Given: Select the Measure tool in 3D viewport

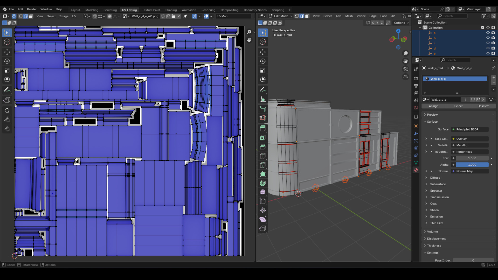Looking at the screenshot, I should click(262, 99).
